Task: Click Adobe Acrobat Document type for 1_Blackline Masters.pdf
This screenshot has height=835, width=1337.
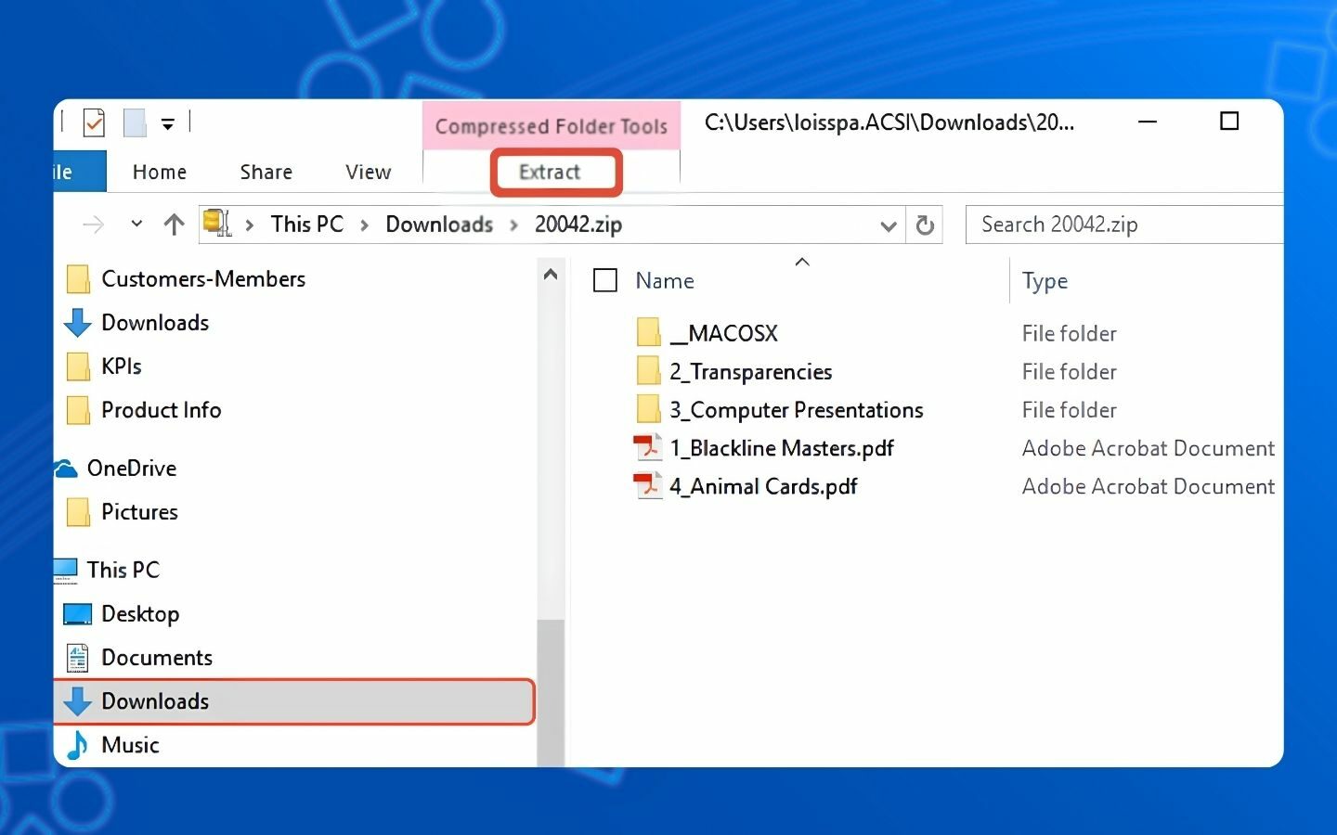Action: (1149, 448)
